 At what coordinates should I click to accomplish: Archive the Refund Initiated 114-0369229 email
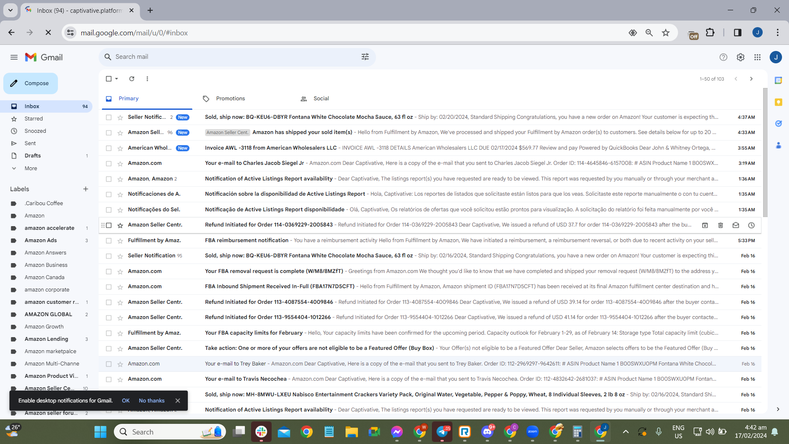pos(705,225)
